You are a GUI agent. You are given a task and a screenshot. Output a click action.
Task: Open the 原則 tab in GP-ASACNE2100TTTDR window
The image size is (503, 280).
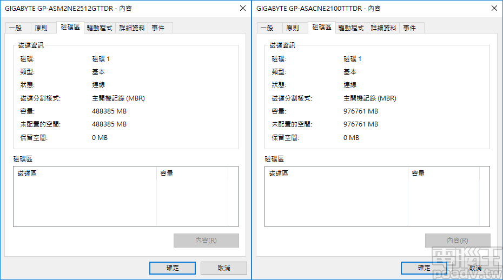point(295,28)
